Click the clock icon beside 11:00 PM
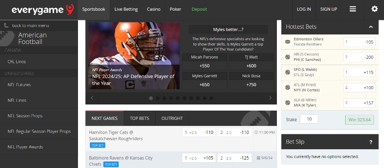The width and height of the screenshot is (384, 168). 257,132
